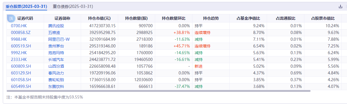Click the 9988.HK code link
The image size is (347, 105).
[x=19, y=39]
